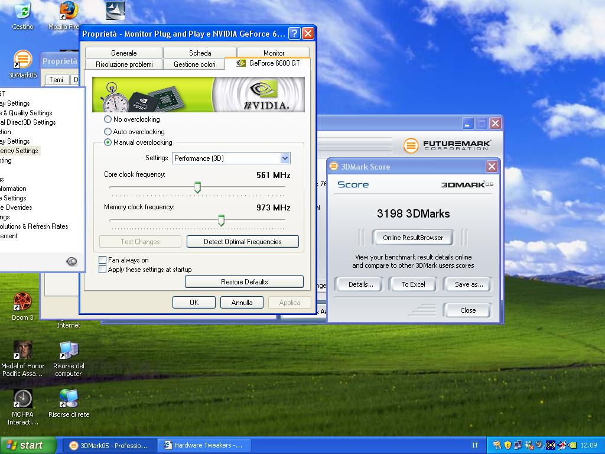The height and width of the screenshot is (454, 605).
Task: Select the No overclocking radio button
Action: tap(108, 119)
